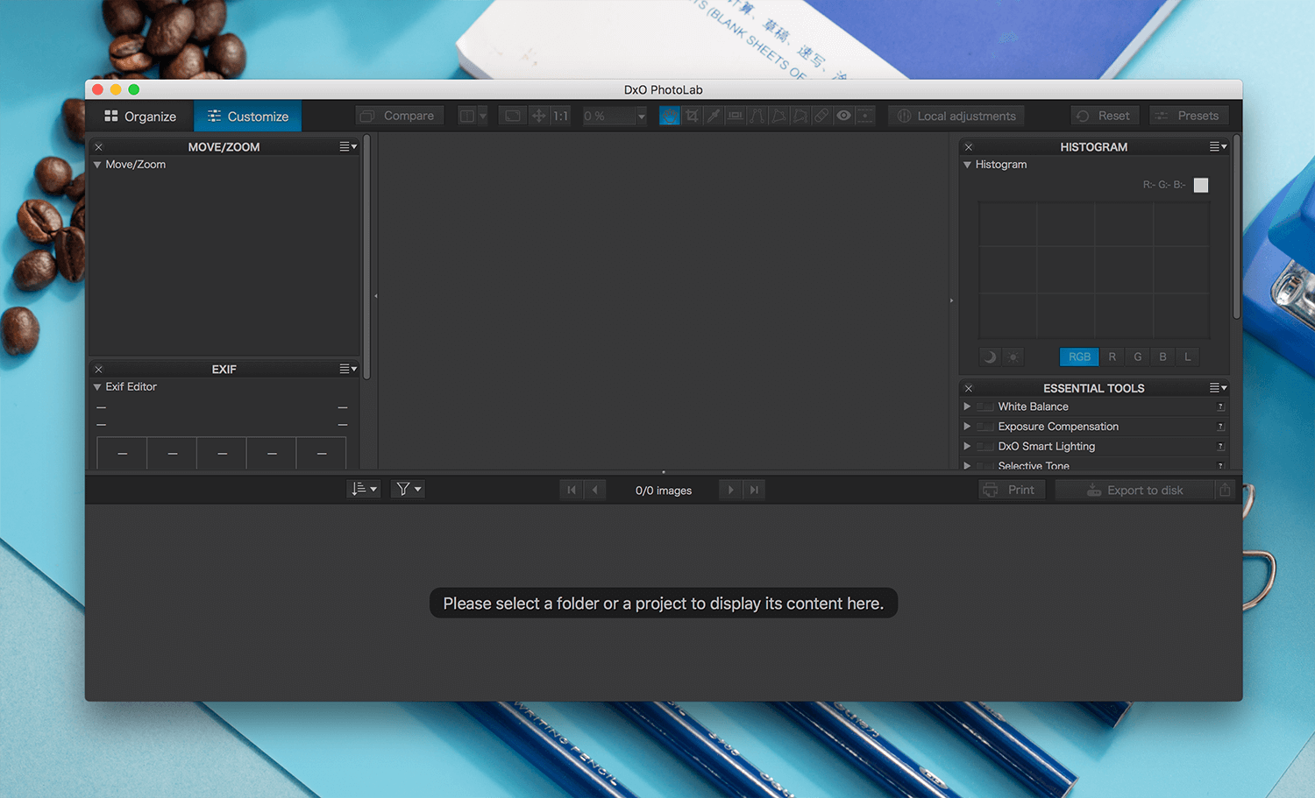Collapse the Exif Editor section
The width and height of the screenshot is (1315, 798).
tap(97, 386)
